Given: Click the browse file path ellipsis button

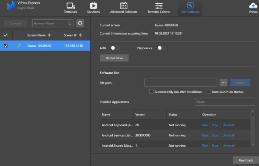Looking at the screenshot, I should point(224,83).
